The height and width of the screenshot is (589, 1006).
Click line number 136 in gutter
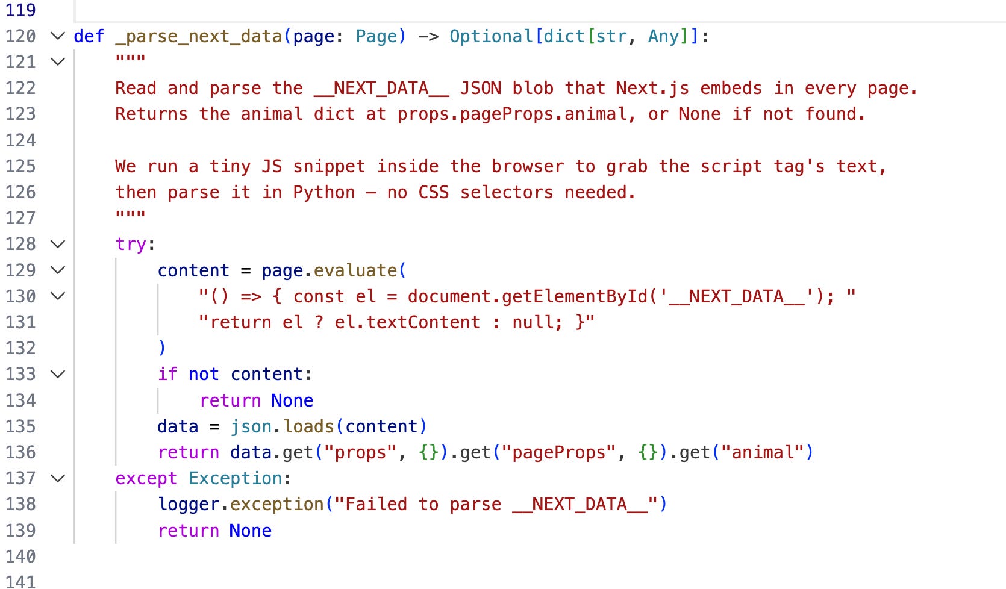tap(21, 452)
